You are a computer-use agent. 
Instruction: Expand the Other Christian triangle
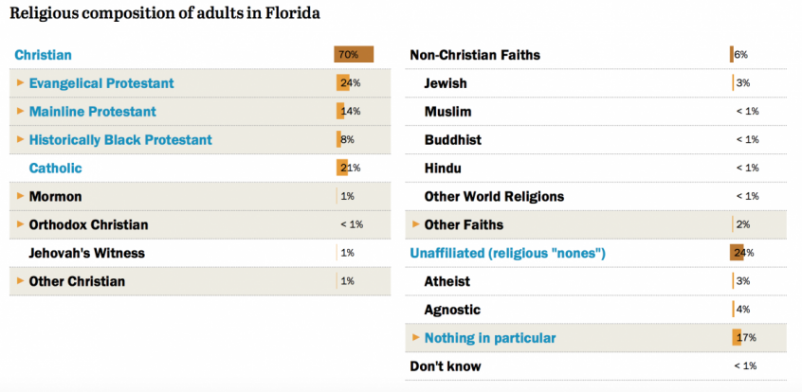(x=21, y=281)
